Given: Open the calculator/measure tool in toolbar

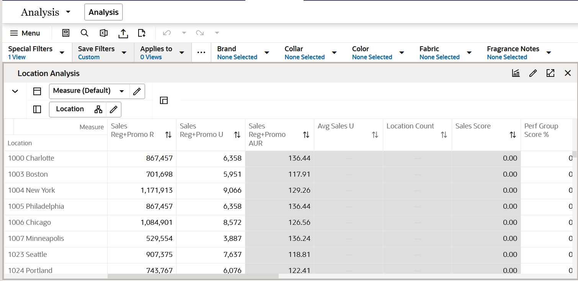Looking at the screenshot, I should coord(65,33).
